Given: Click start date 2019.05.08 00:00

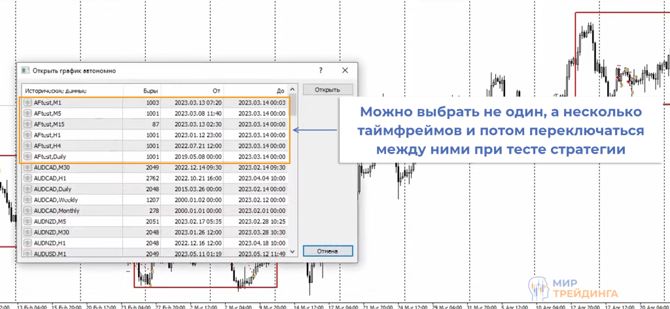Looking at the screenshot, I should click(x=198, y=157).
